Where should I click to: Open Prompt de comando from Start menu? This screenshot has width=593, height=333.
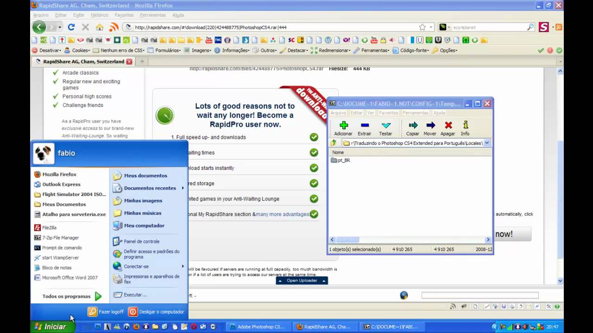click(x=58, y=248)
